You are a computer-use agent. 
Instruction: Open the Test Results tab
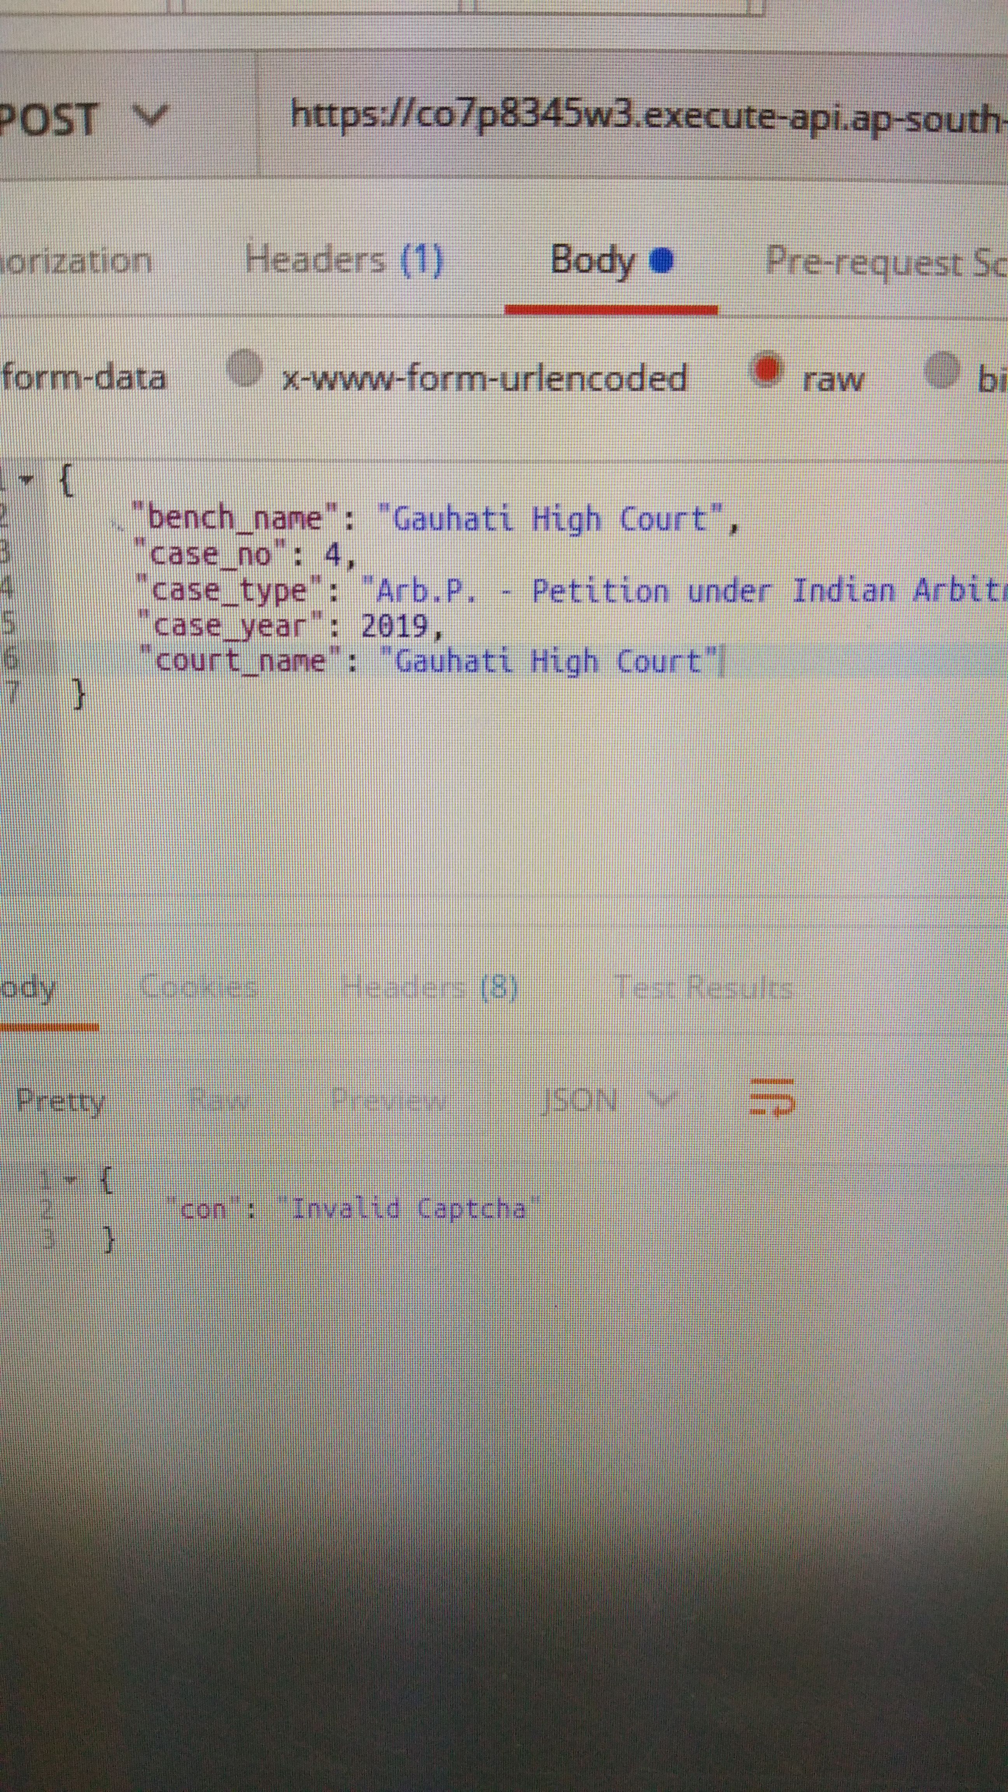click(703, 988)
